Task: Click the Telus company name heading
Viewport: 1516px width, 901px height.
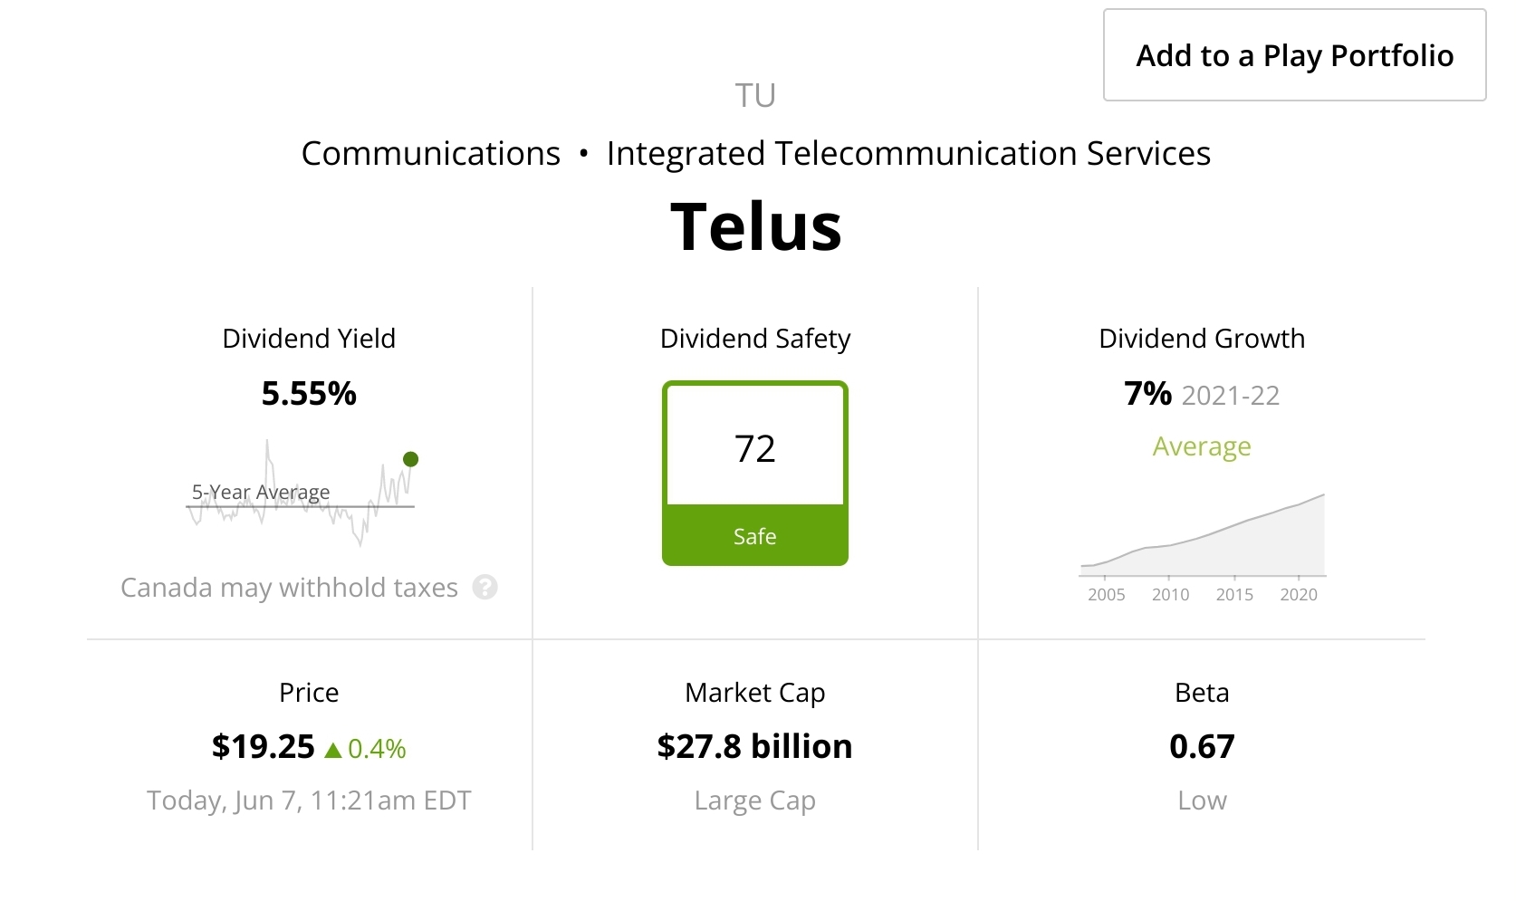Action: [756, 226]
